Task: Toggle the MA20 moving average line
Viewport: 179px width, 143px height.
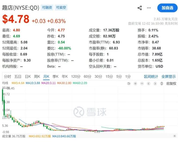Action: point(48,83)
